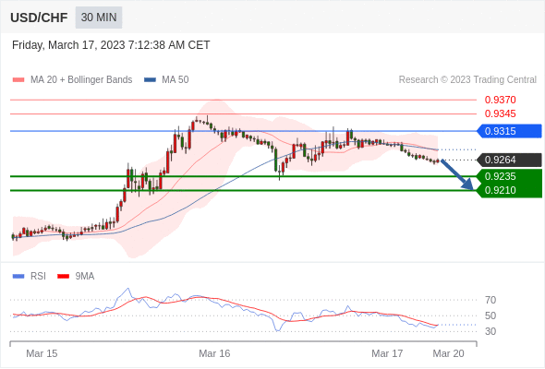
Task: Click the RSI 50 axis label
Action: (x=490, y=315)
